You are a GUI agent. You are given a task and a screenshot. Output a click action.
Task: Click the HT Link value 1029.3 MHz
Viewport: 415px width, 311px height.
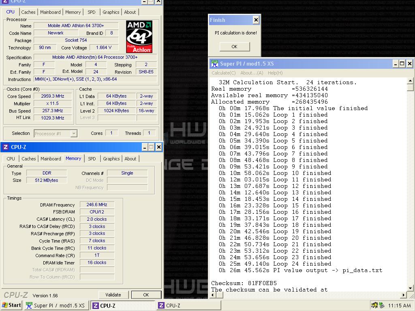[53, 118]
